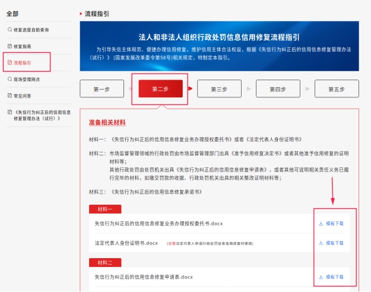Select 流程指引 in the sidebar
Screen dimensions: 371x292
pos(22,63)
